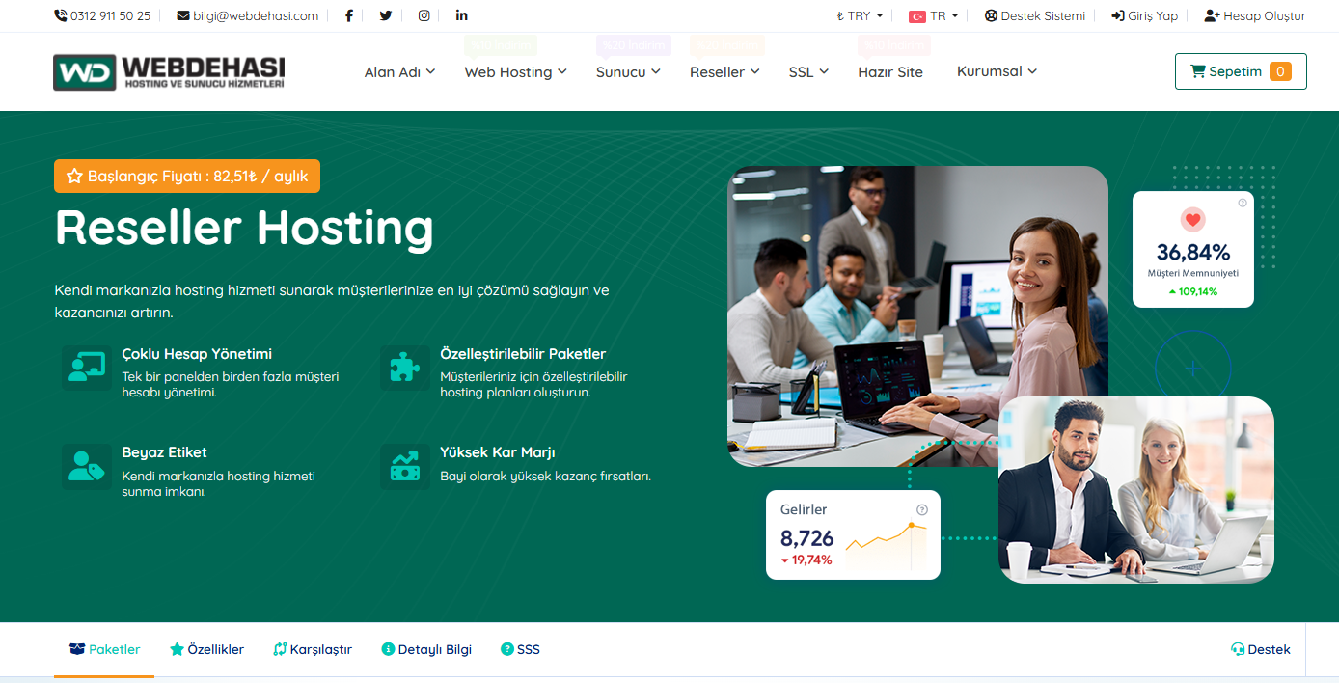Switch to the Özellikler tab
Viewport: 1339px width, 683px height.
pyautogui.click(x=206, y=650)
